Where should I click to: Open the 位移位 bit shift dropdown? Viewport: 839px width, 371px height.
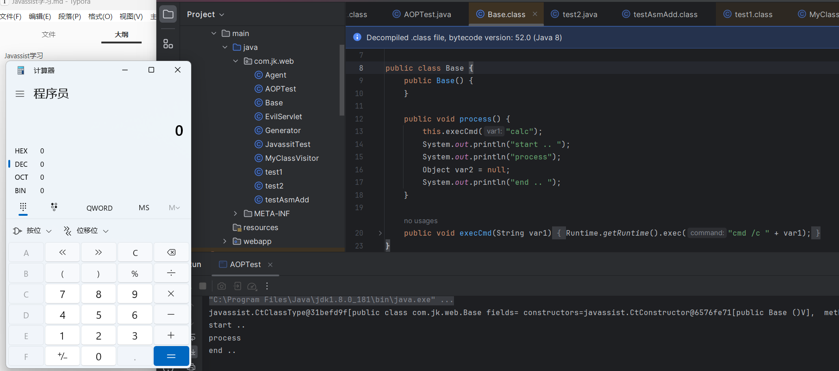click(86, 231)
